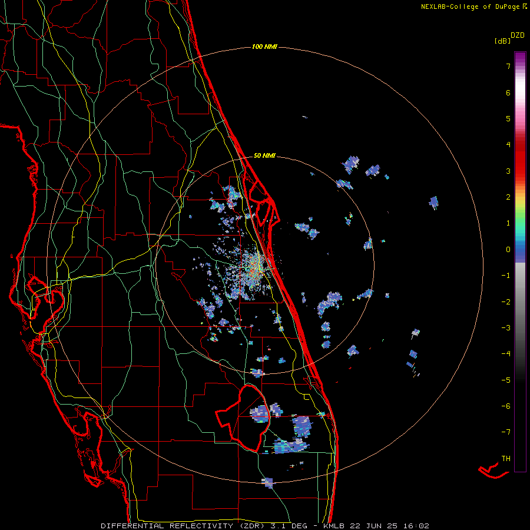The image size is (530, 530).
Task: Select the -2 dB scale value
Action: 506,302
